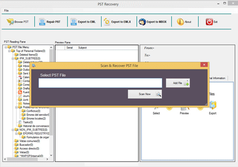Click the tree pane scroll down arrow

pos(51,155)
